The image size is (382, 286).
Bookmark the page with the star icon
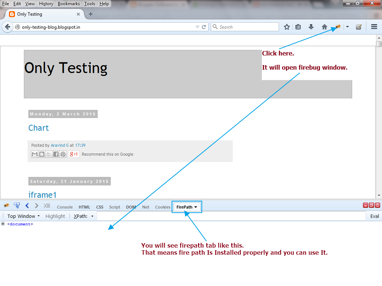point(286,27)
